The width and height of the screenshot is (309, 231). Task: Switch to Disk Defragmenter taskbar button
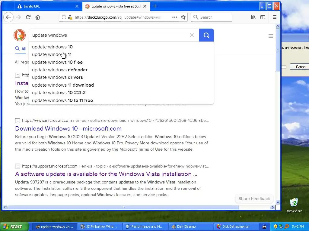[237, 227]
